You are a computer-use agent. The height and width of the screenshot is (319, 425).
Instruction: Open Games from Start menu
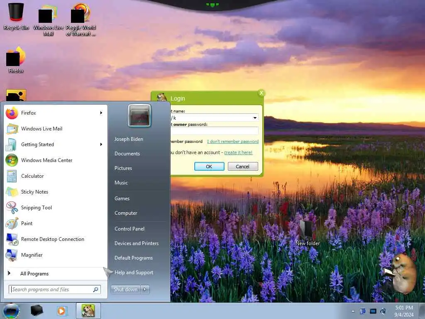click(x=122, y=199)
